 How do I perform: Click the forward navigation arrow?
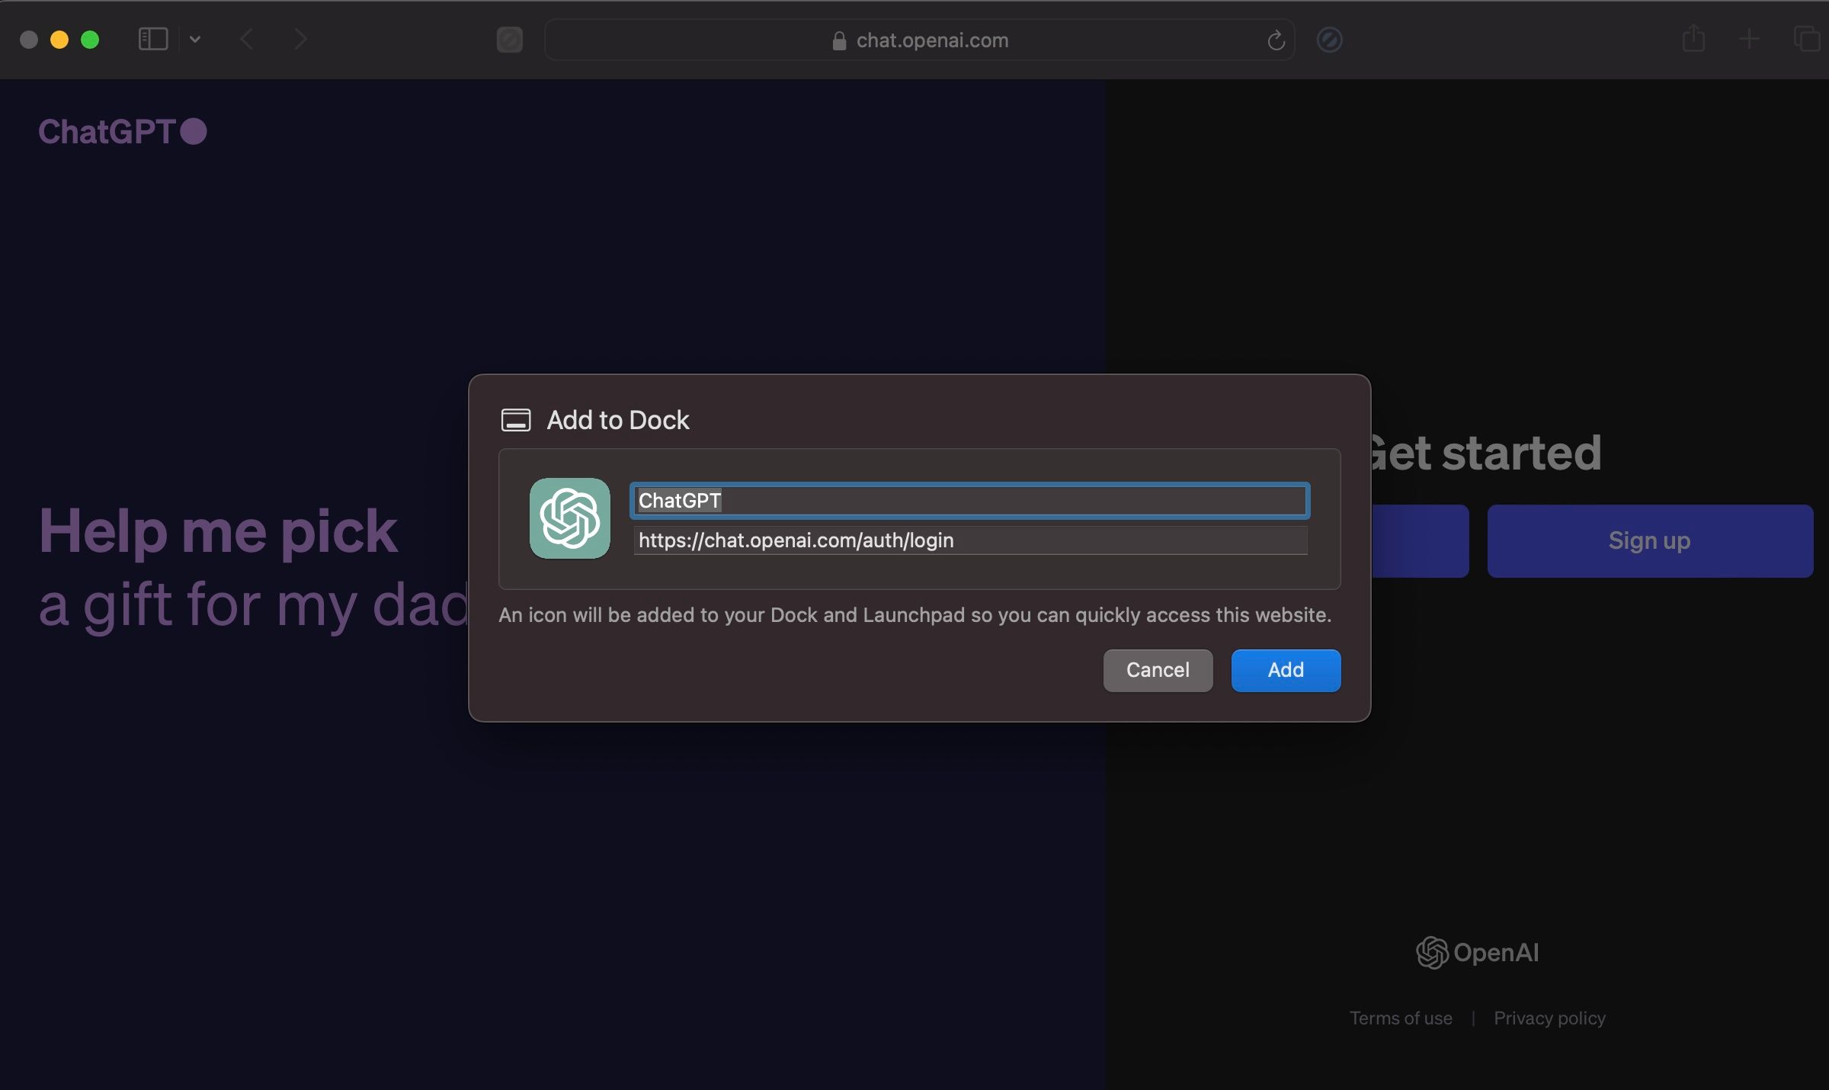[299, 39]
